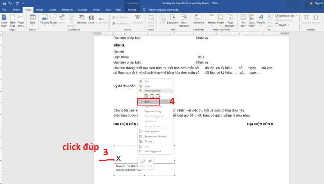Select Cut in the context menu
Screen dimensions: 324x184
pos(155,81)
